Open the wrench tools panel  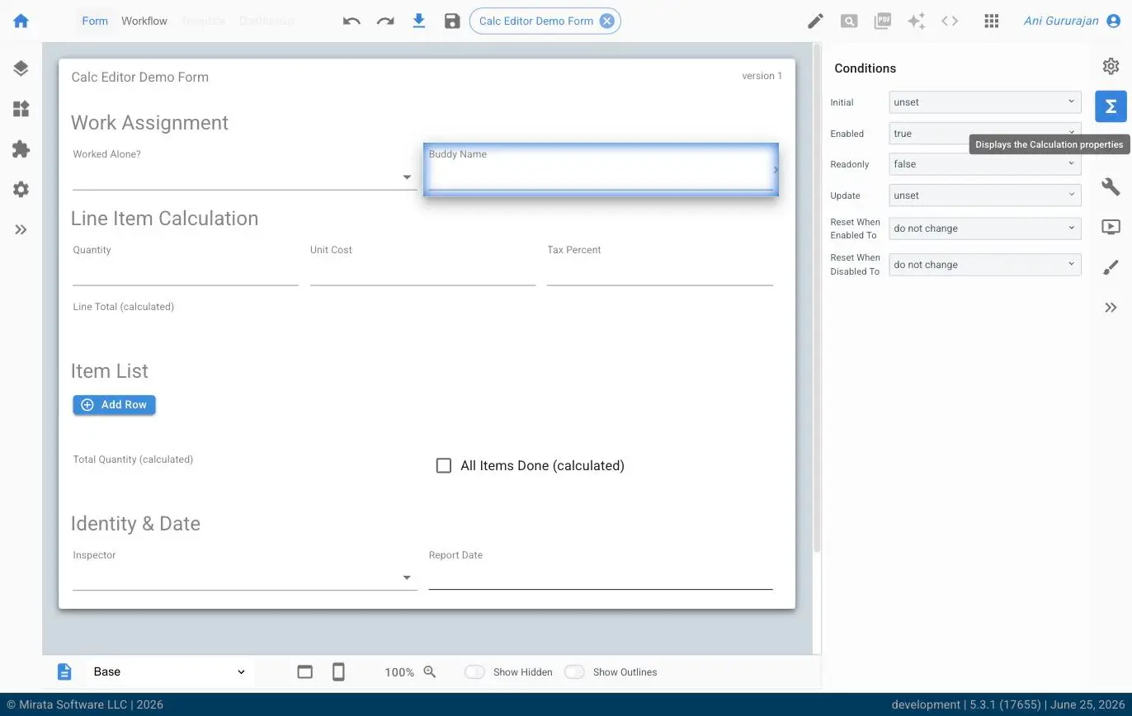coord(1111,186)
